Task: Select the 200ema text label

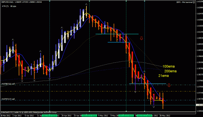Action: click(x=171, y=71)
